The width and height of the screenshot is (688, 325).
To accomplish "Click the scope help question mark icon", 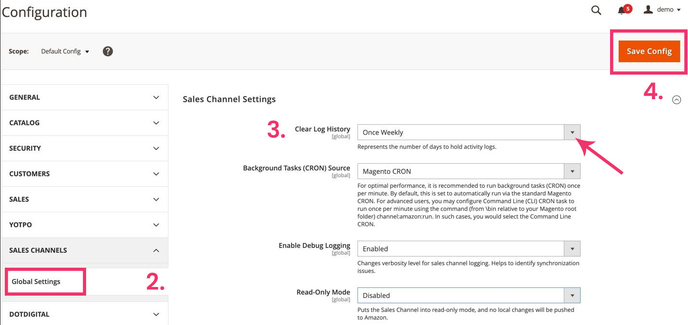I will (108, 51).
